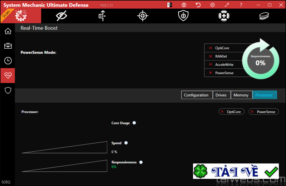Switch to the Memory tab
The width and height of the screenshot is (286, 186).
coord(242,95)
